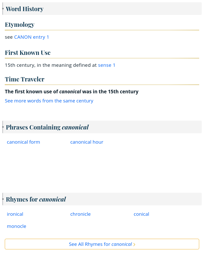Click the Time Traveler heading

[25, 79]
